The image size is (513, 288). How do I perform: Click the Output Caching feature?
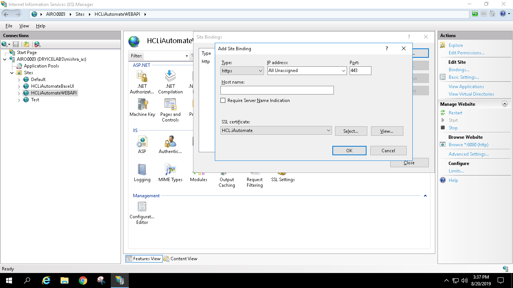tap(227, 182)
